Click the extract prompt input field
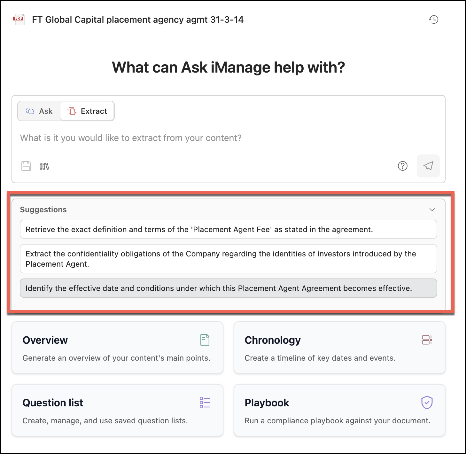466x454 pixels. (x=228, y=138)
